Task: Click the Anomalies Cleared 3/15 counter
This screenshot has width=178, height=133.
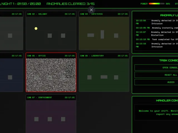Action: pos(70,4)
